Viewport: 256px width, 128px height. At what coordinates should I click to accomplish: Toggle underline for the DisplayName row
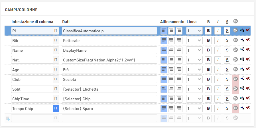click(227, 50)
